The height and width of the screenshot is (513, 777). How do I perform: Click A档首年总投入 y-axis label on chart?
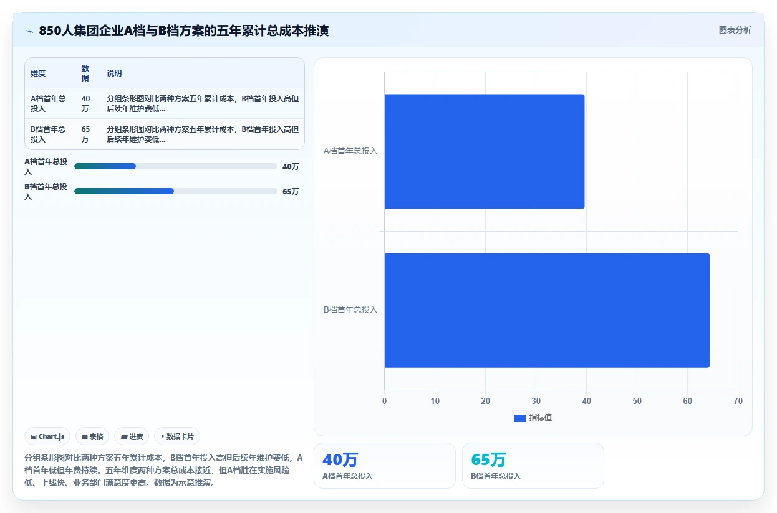(350, 151)
